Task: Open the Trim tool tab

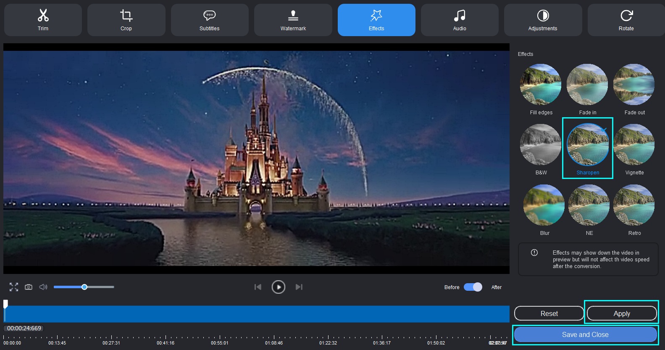Action: [x=43, y=20]
